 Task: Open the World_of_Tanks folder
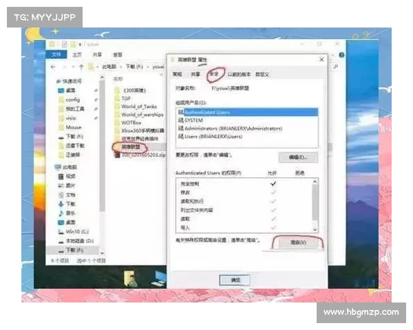(x=139, y=106)
